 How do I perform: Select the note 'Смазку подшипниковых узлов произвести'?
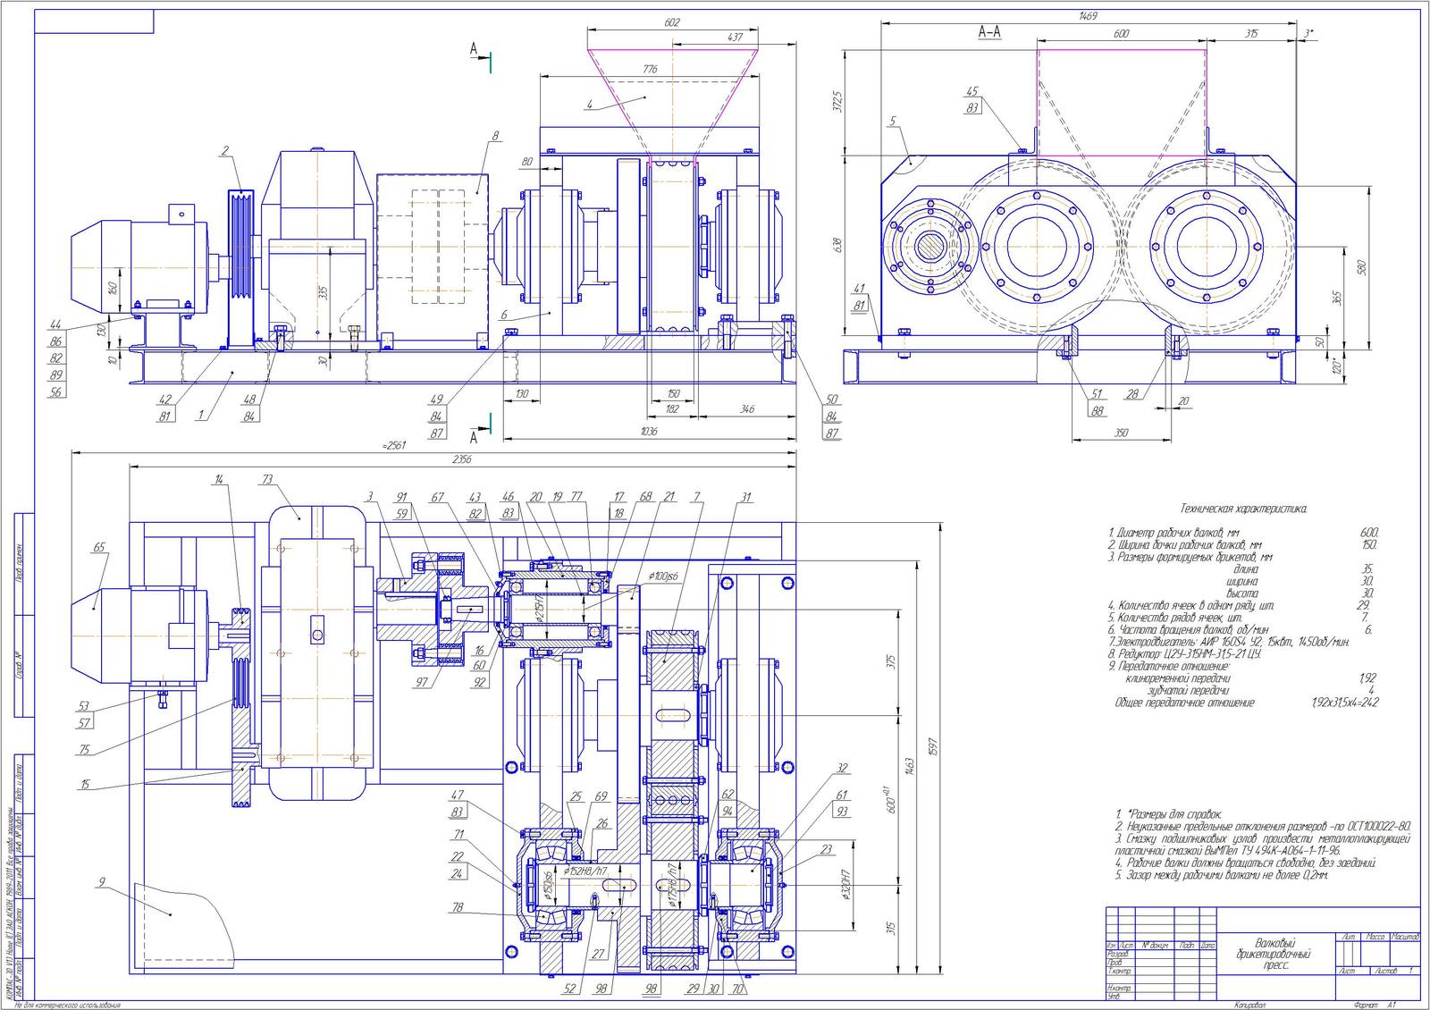coord(1263,846)
